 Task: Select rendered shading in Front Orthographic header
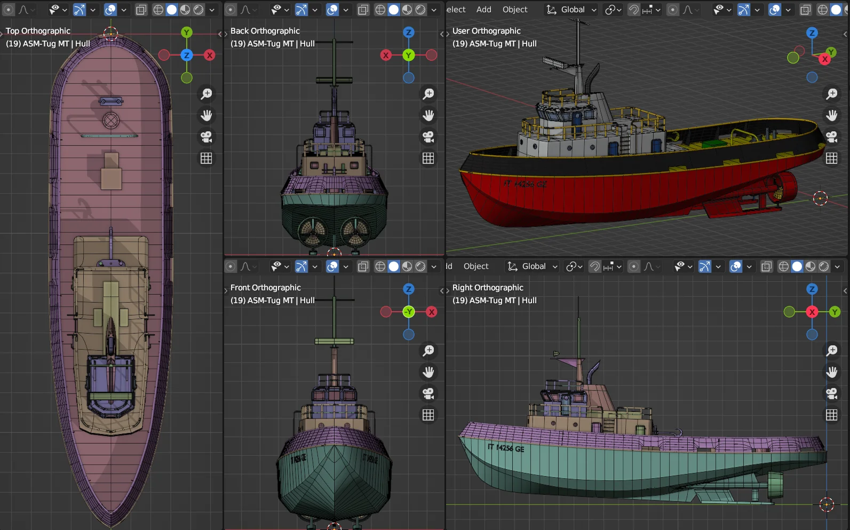[421, 266]
